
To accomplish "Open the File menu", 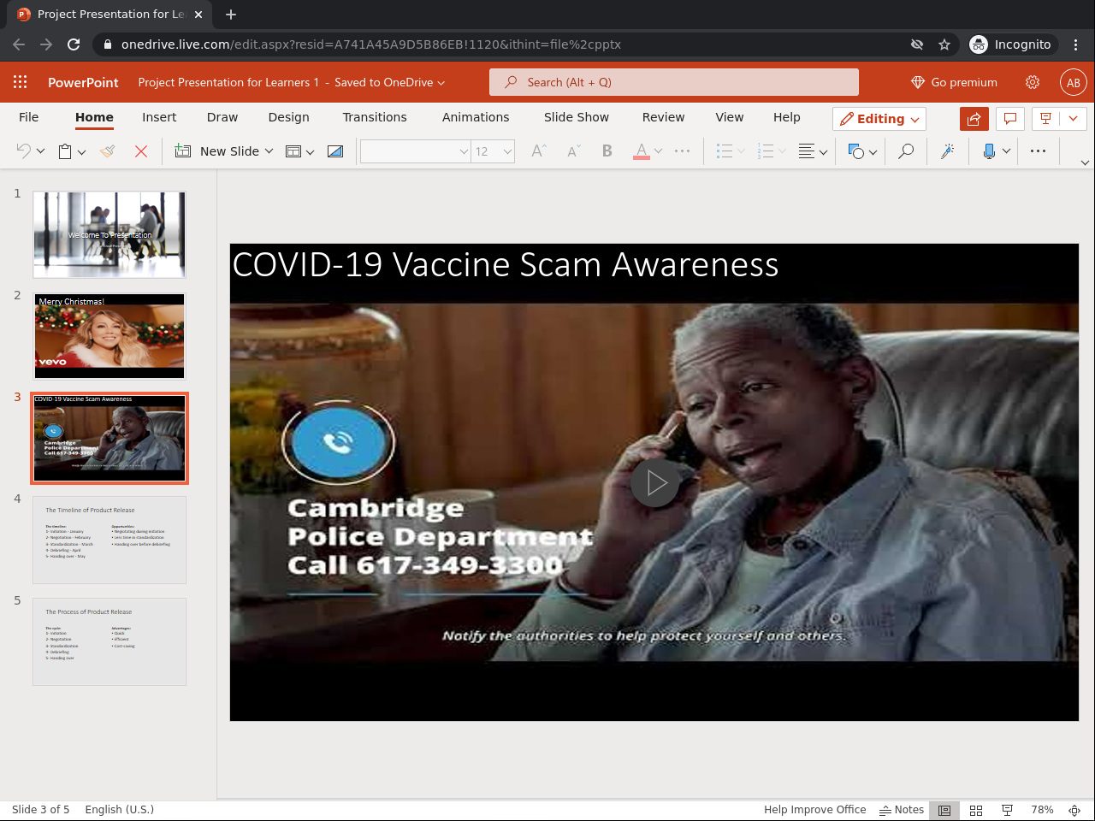I will [29, 117].
